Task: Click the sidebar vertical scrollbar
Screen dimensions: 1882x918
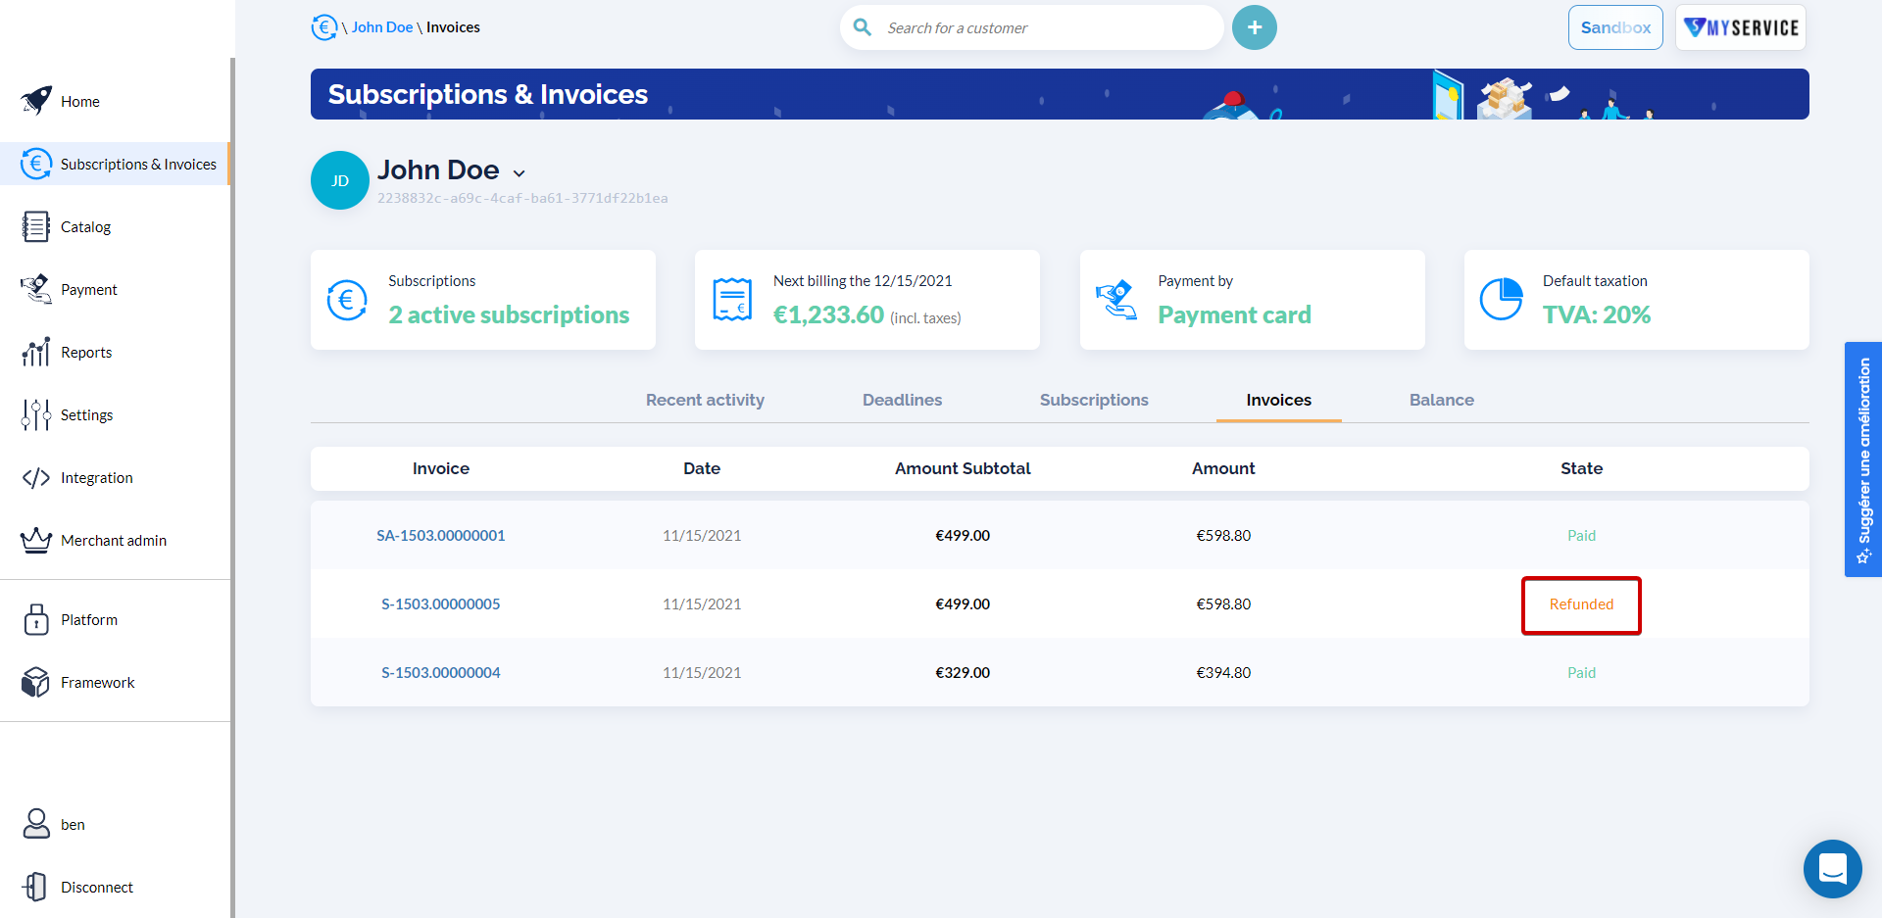Action: pos(232,488)
